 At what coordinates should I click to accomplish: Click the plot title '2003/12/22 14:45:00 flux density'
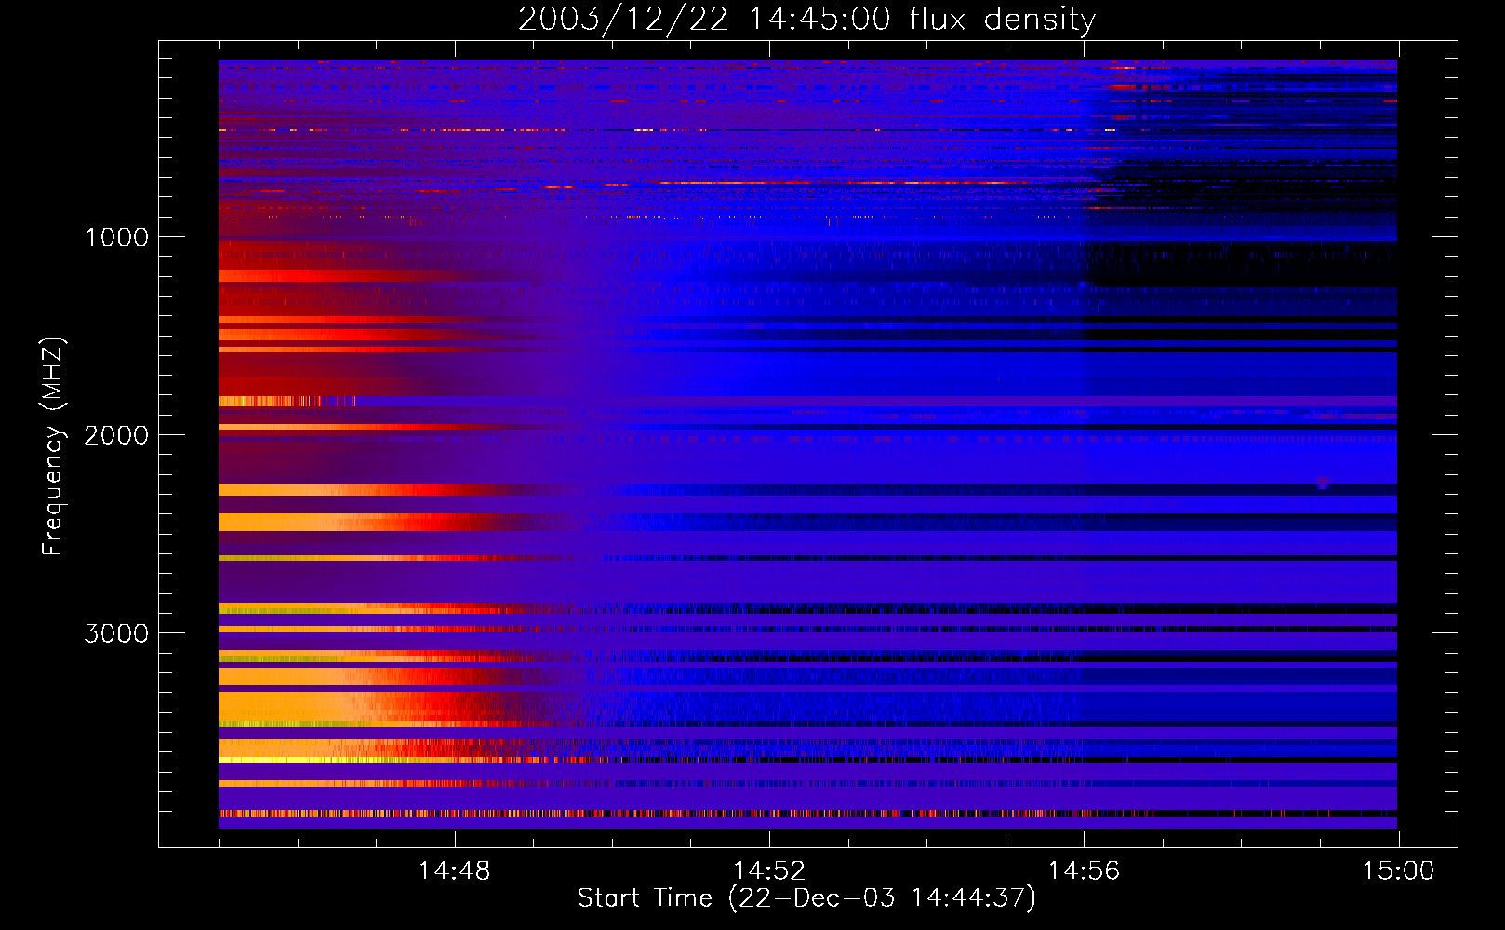pyautogui.click(x=806, y=19)
